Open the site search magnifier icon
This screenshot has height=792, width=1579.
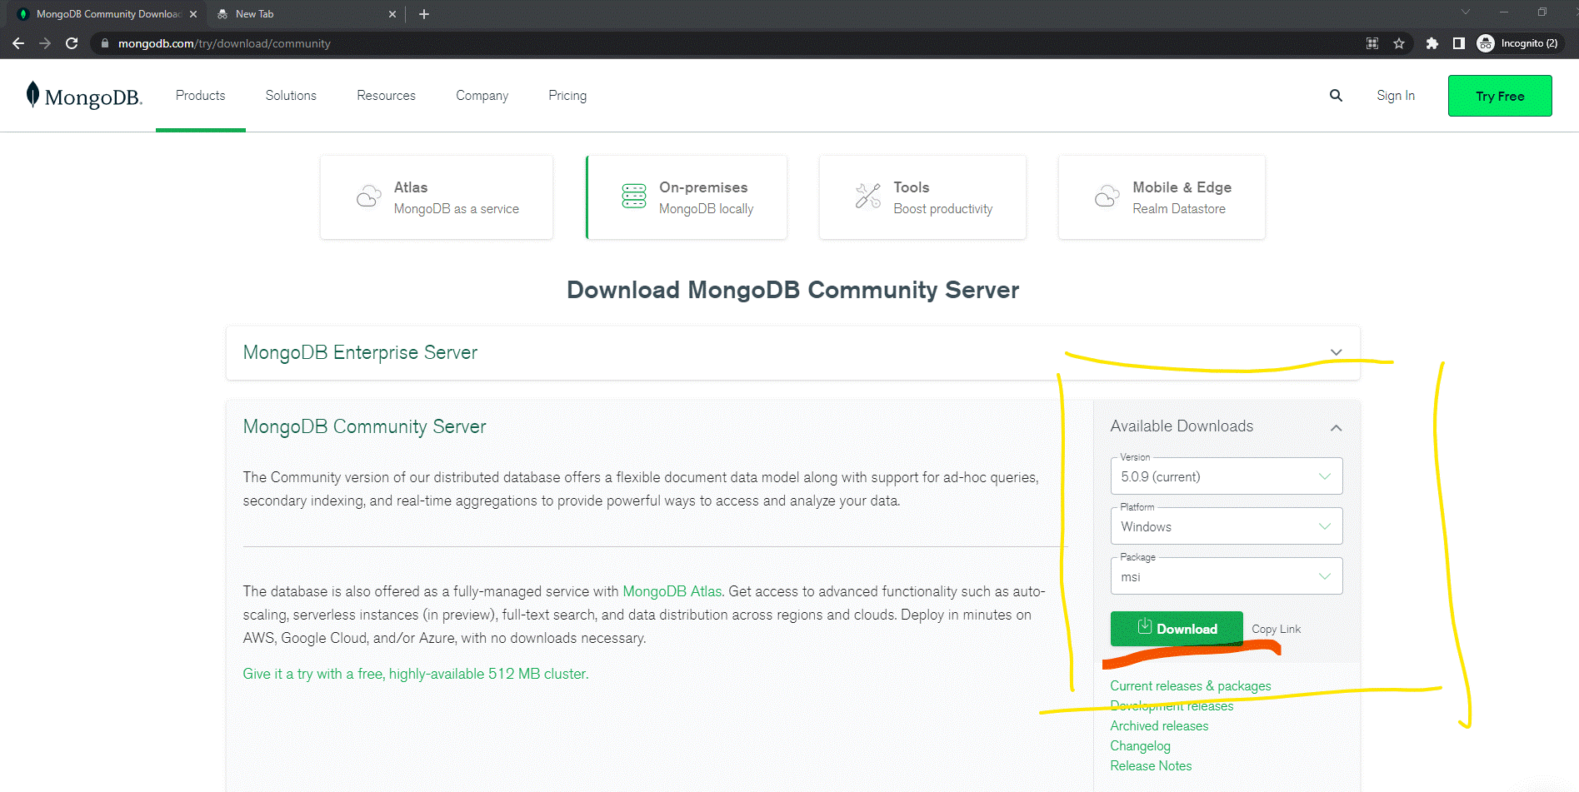click(1336, 96)
